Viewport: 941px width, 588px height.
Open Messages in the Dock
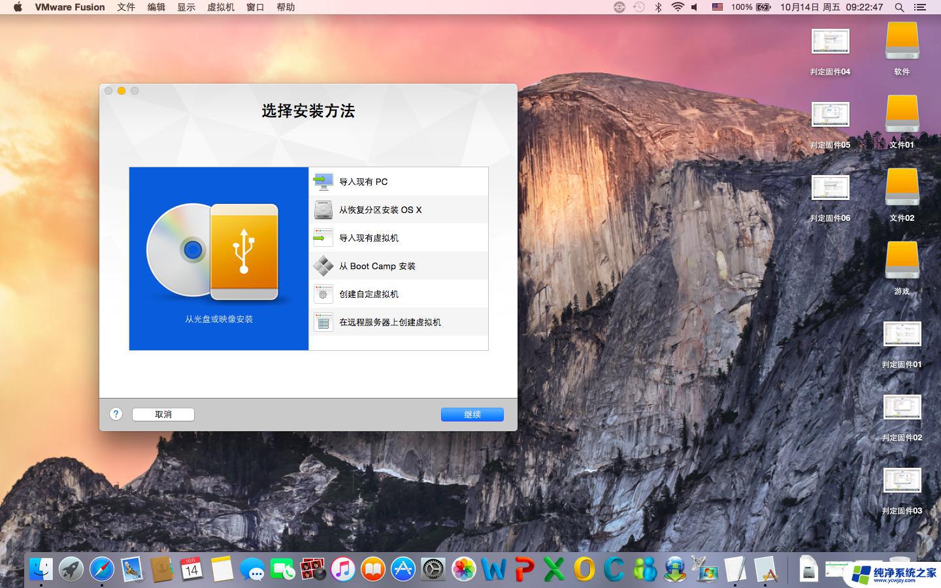point(252,569)
